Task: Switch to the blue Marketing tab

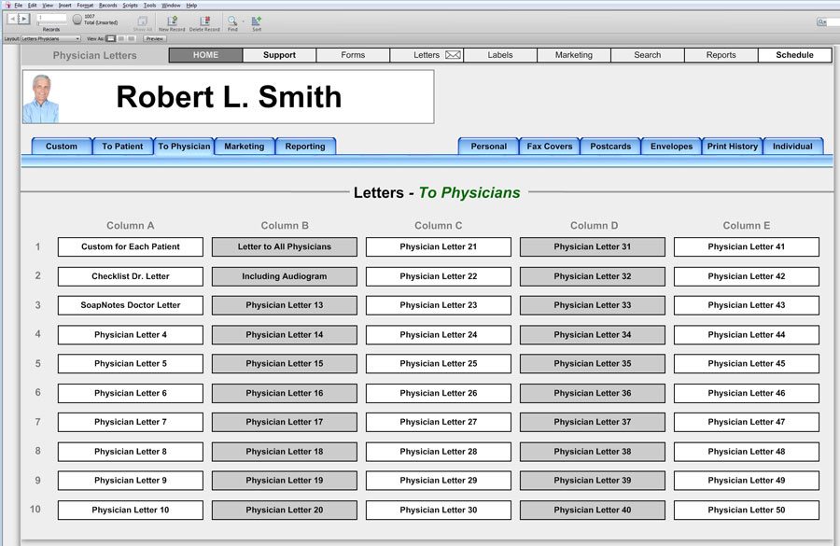Action: [245, 147]
